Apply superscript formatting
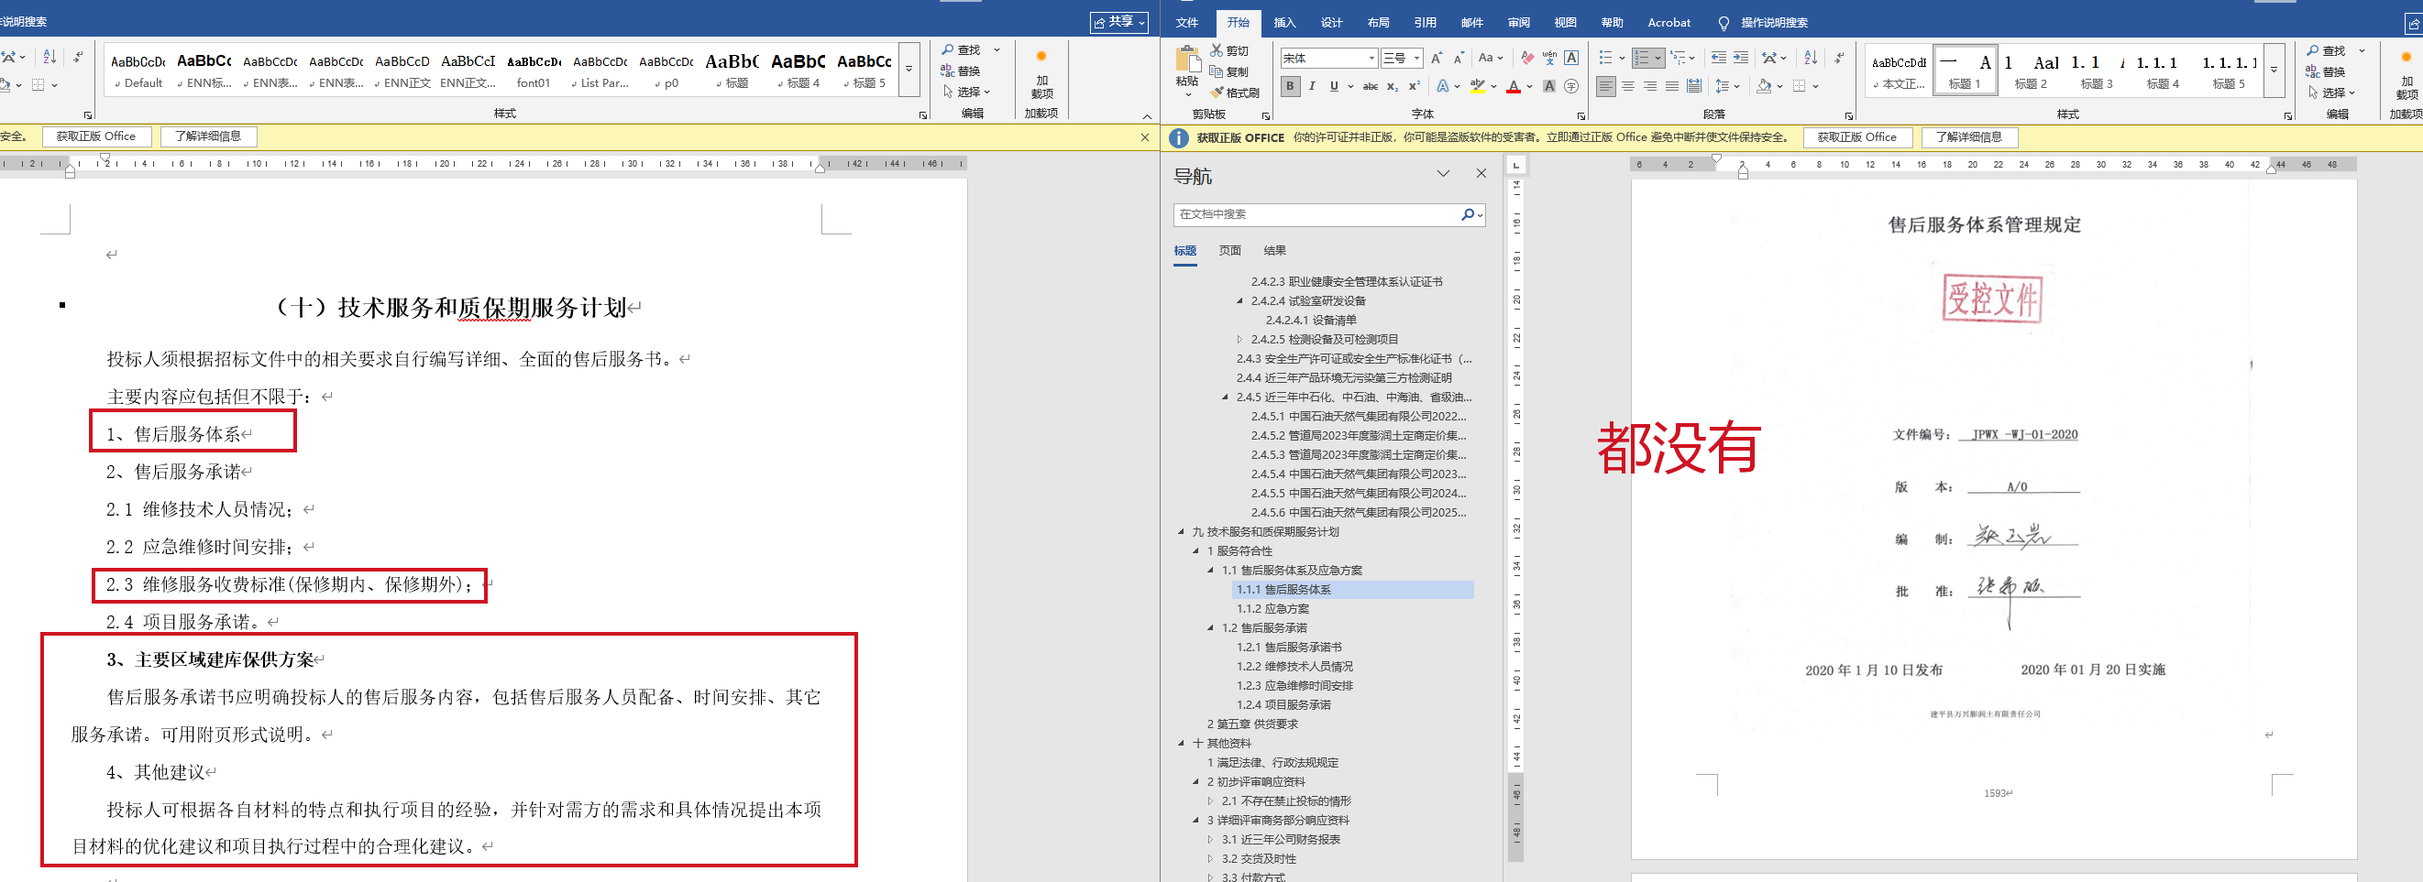 click(x=1414, y=86)
